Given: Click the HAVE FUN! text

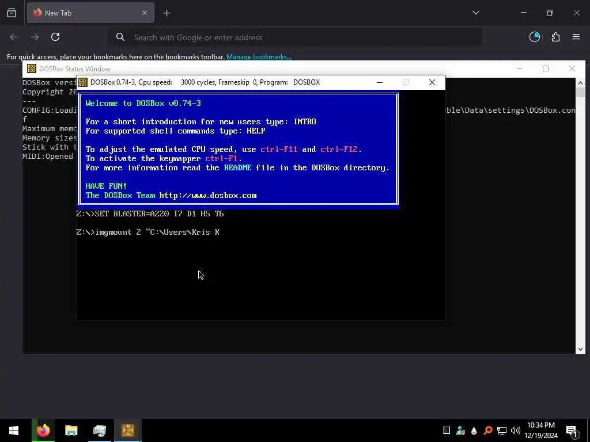Looking at the screenshot, I should 106,186.
